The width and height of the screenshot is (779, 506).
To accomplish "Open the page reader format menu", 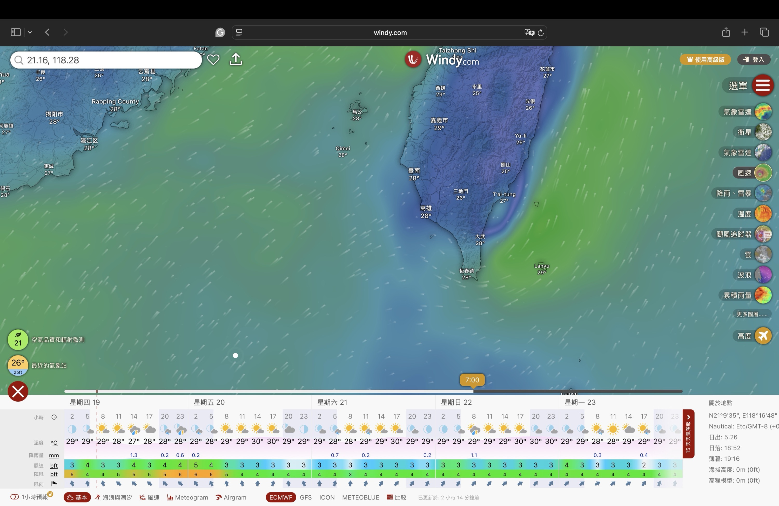I will pyautogui.click(x=239, y=32).
